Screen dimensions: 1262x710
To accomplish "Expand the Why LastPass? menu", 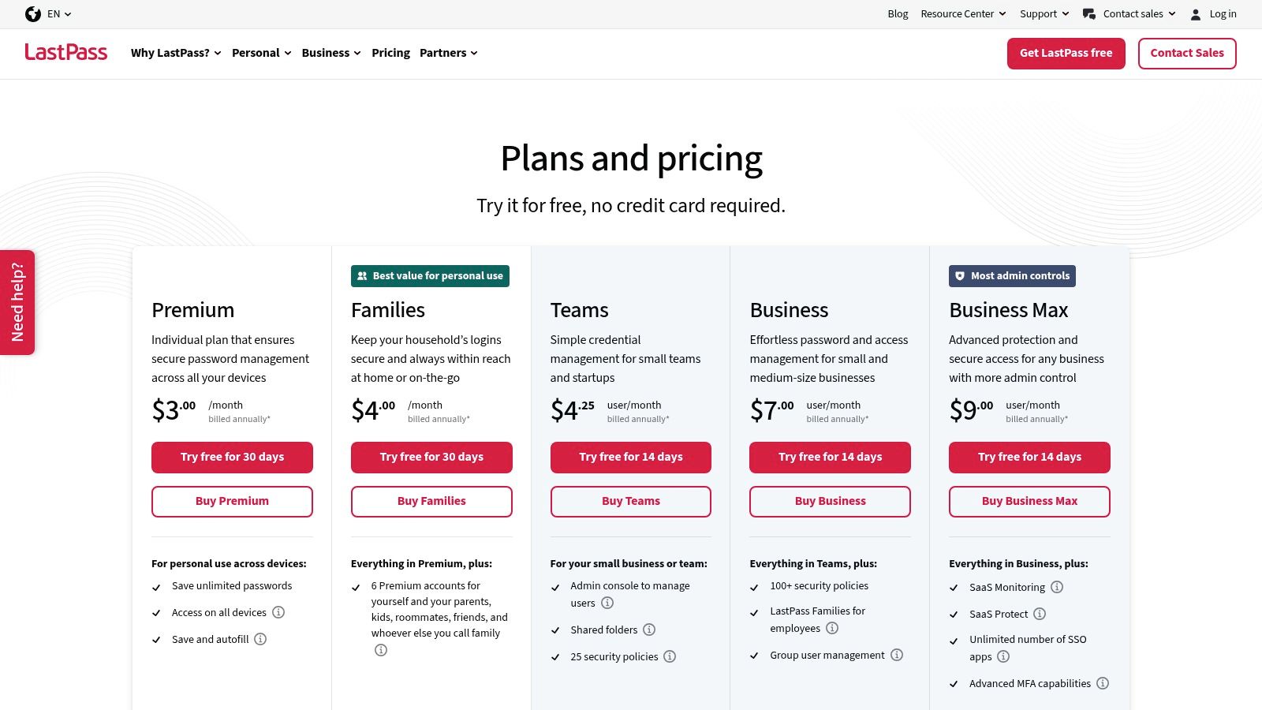I will 176,53.
